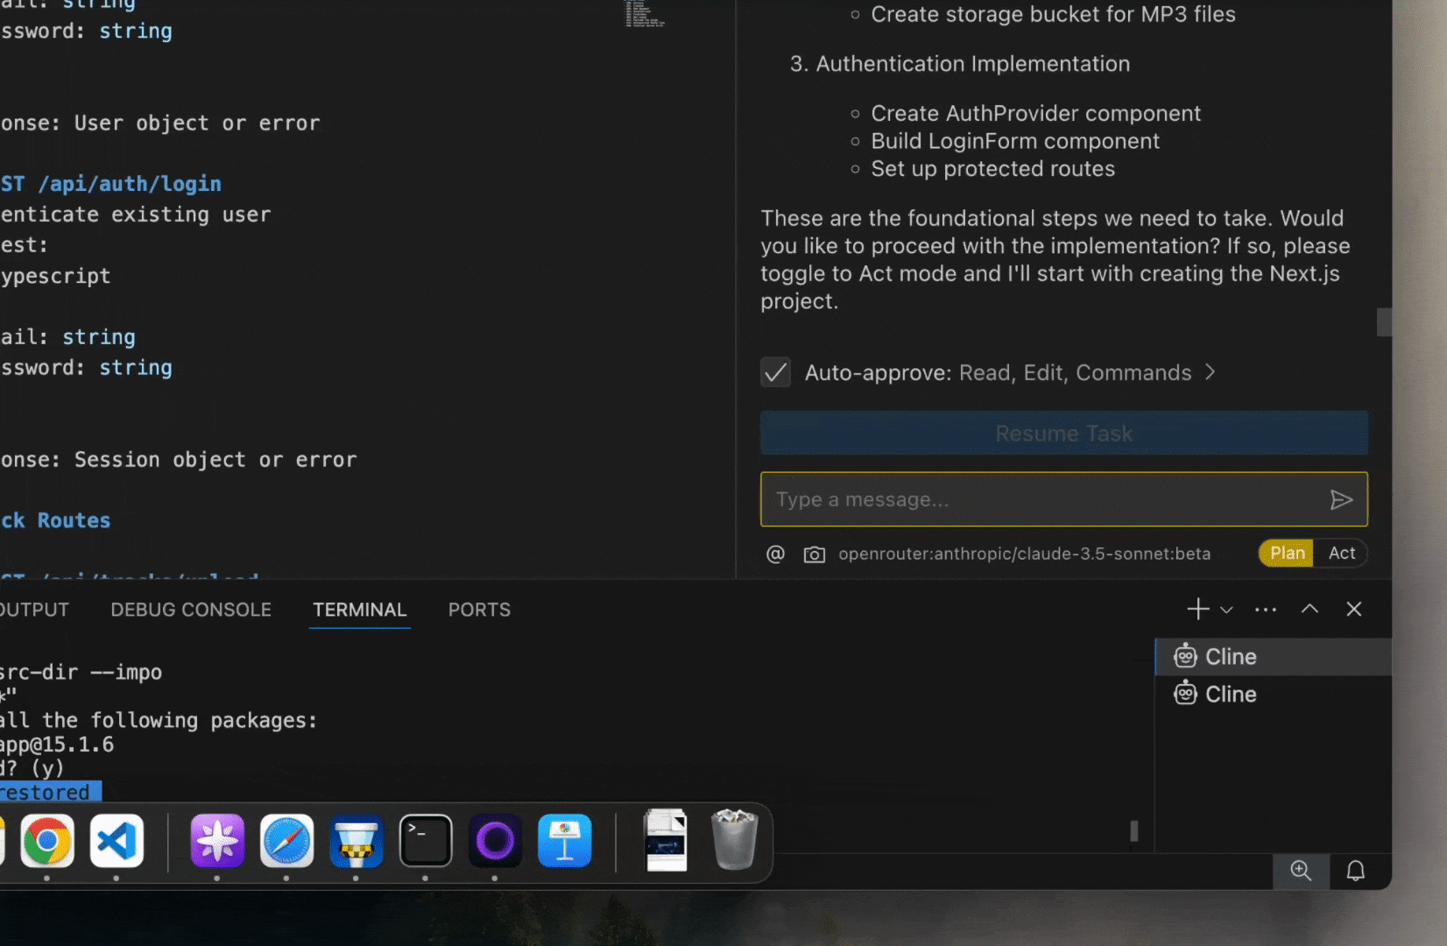Open Google Chrome from the dock
Screen dimensions: 1447x946
click(x=47, y=841)
